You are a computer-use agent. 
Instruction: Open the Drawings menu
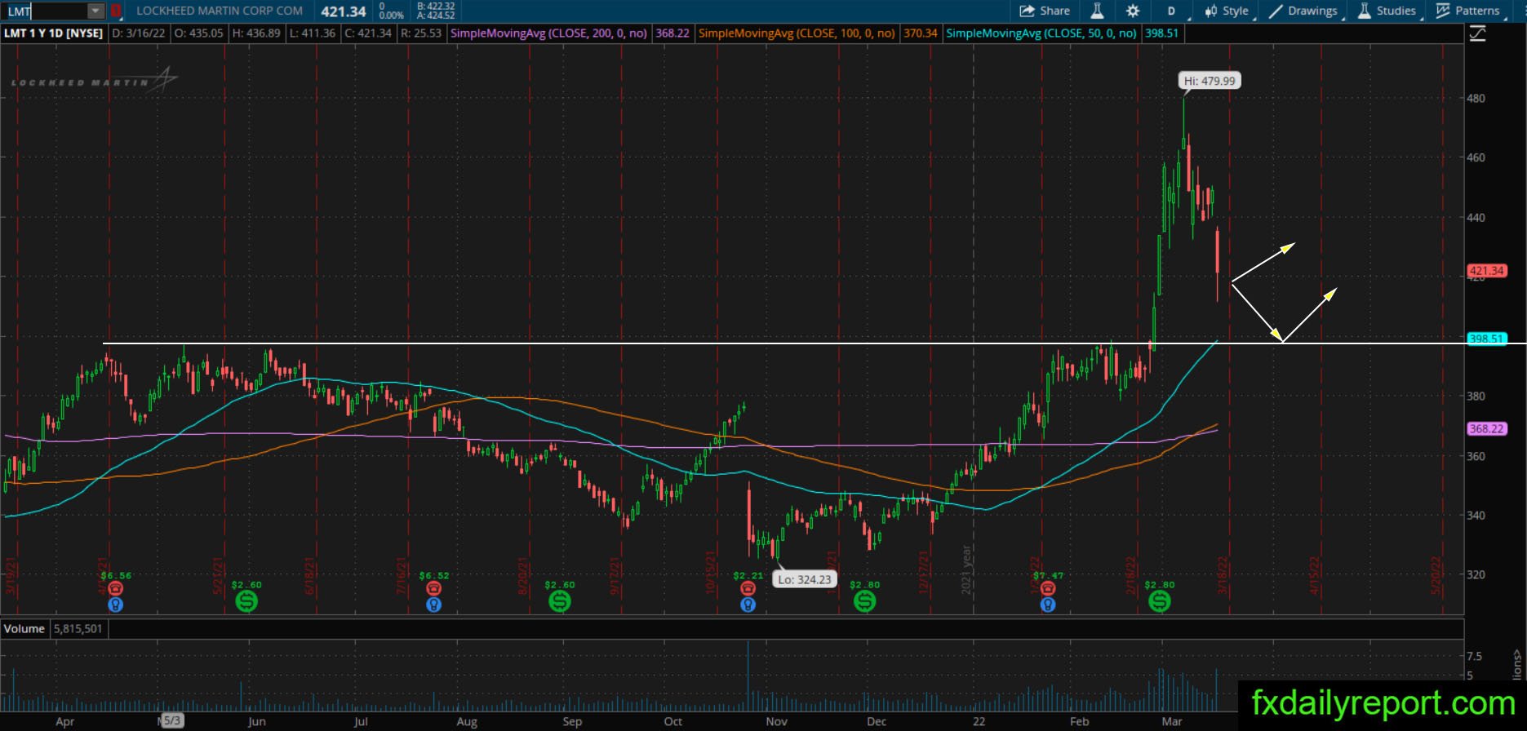point(1304,11)
